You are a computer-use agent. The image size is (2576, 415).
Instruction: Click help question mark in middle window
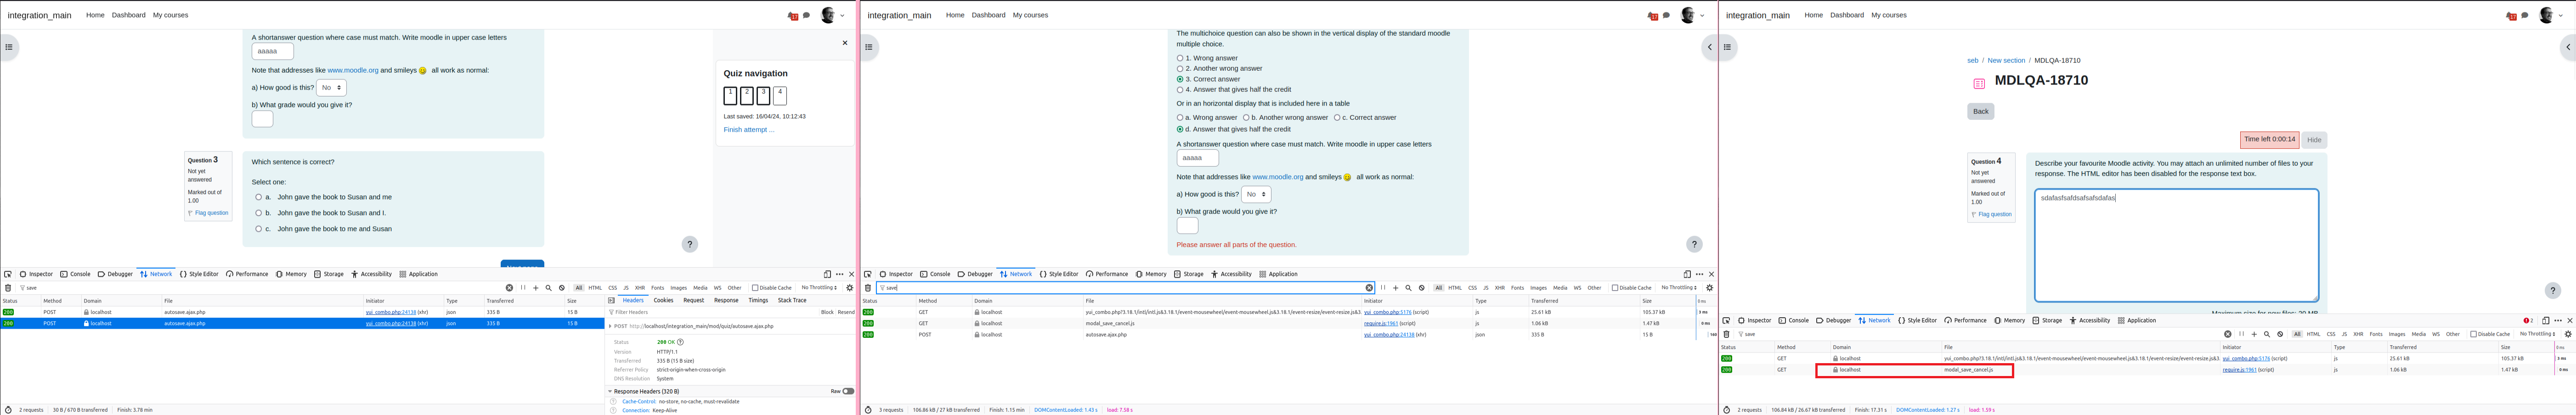tap(1694, 244)
